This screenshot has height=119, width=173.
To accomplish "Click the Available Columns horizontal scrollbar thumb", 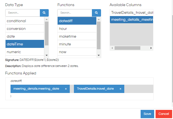I will 127,48.
